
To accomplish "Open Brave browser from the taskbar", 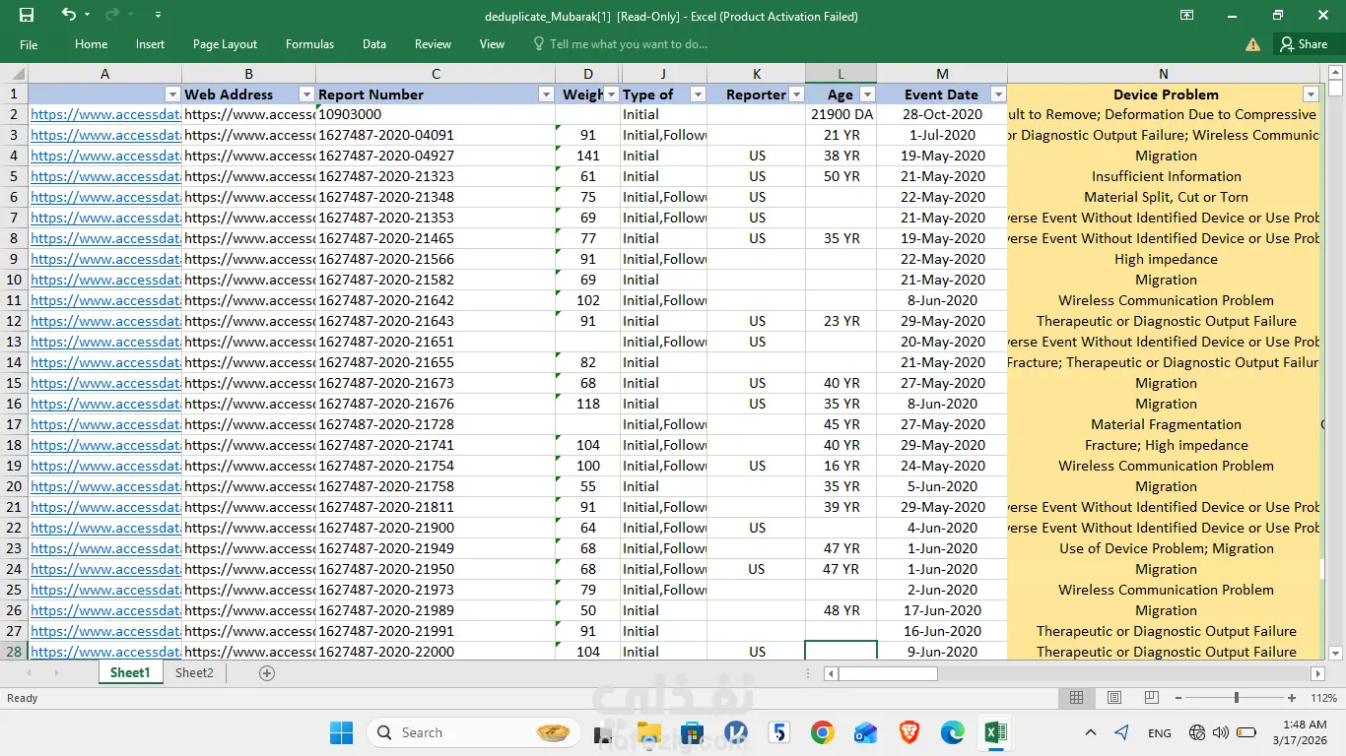I will 909,732.
